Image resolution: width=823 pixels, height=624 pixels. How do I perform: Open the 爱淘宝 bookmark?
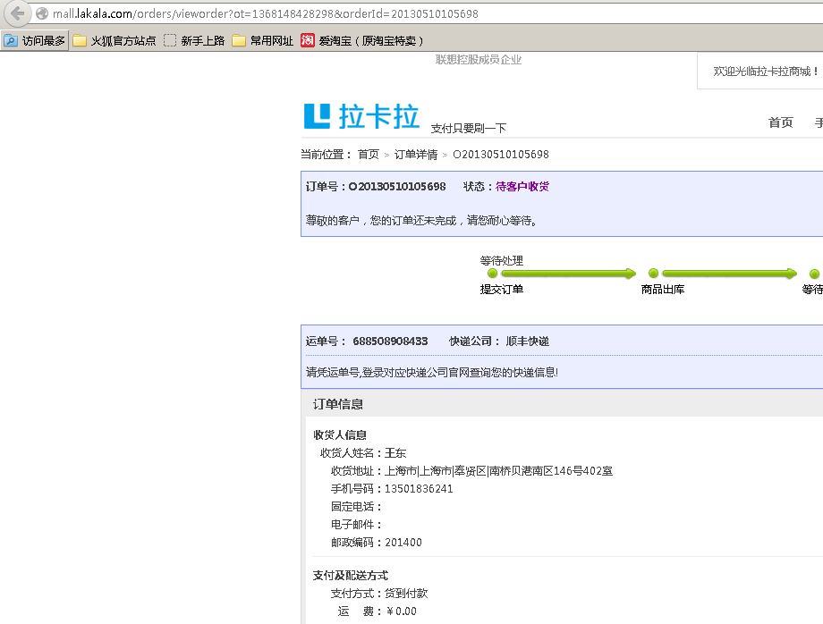(x=361, y=40)
